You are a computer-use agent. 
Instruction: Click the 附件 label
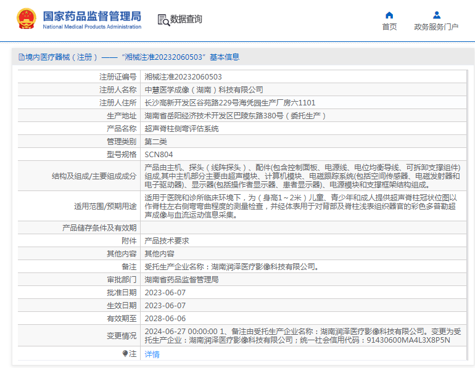point(129,241)
